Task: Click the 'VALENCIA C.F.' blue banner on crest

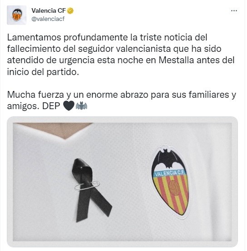Action: pos(170,173)
